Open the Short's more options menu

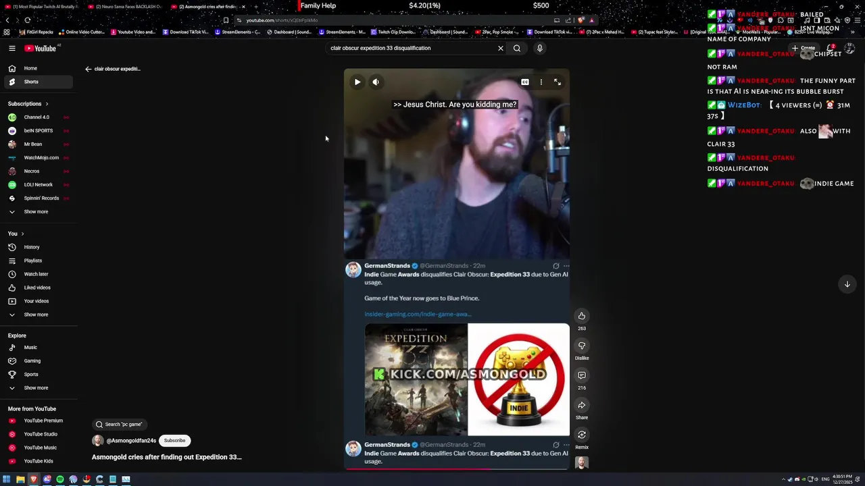tap(541, 82)
